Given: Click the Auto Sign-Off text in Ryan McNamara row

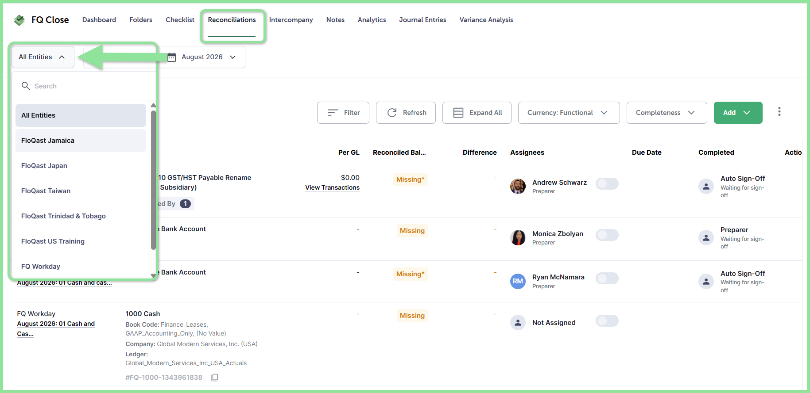Looking at the screenshot, I should [743, 274].
